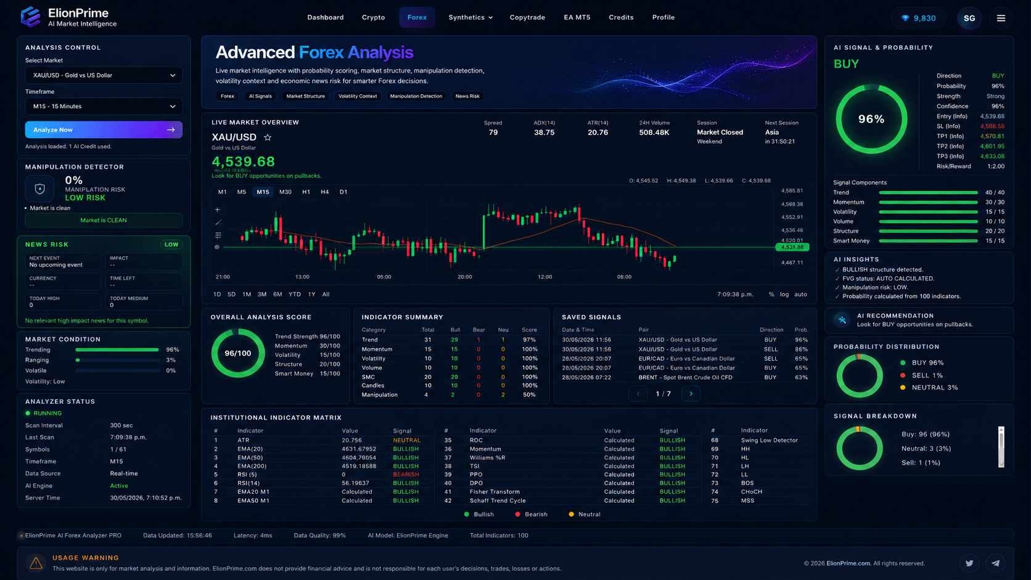1031x580 pixels.
Task: Select the M15 chart timeframe
Action: pos(263,192)
